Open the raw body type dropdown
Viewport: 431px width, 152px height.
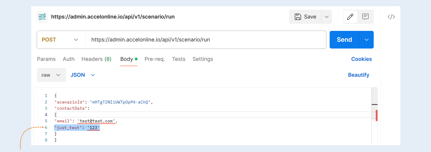[51, 75]
